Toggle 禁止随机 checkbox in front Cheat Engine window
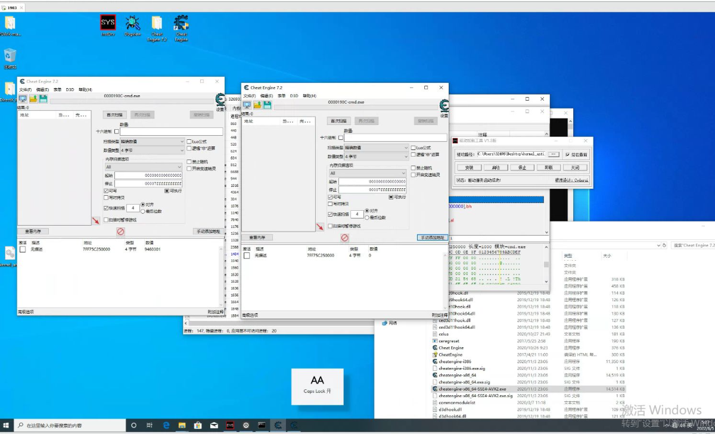The height and width of the screenshot is (434, 715). coord(414,168)
